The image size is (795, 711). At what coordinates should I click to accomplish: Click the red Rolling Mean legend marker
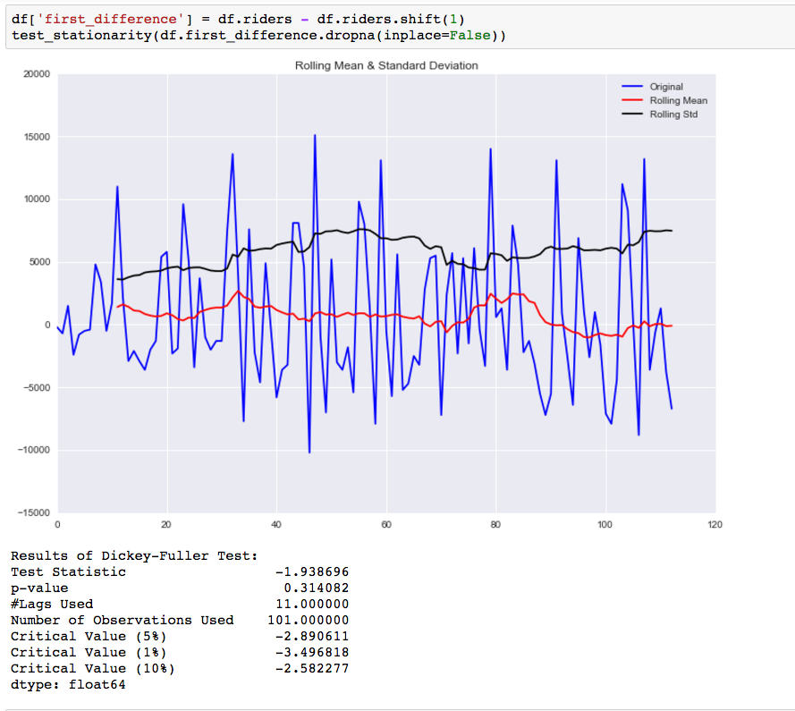[631, 100]
